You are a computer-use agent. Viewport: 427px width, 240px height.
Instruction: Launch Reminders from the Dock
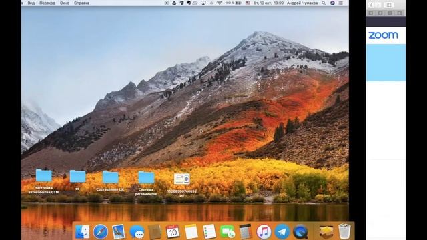click(x=209, y=232)
